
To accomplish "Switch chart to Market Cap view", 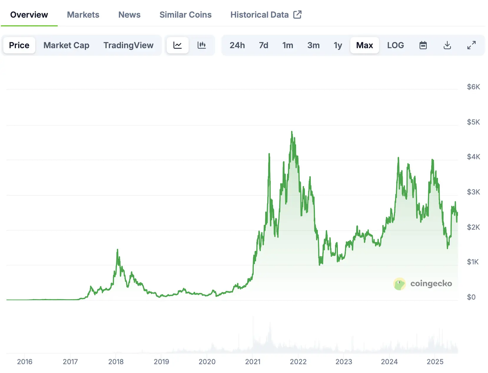I will (66, 45).
